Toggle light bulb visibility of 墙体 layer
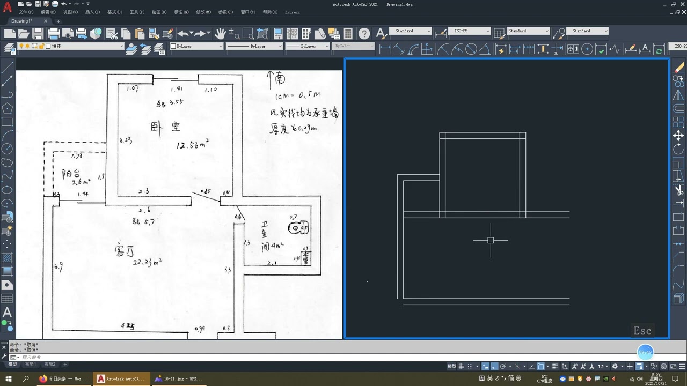 (x=21, y=46)
